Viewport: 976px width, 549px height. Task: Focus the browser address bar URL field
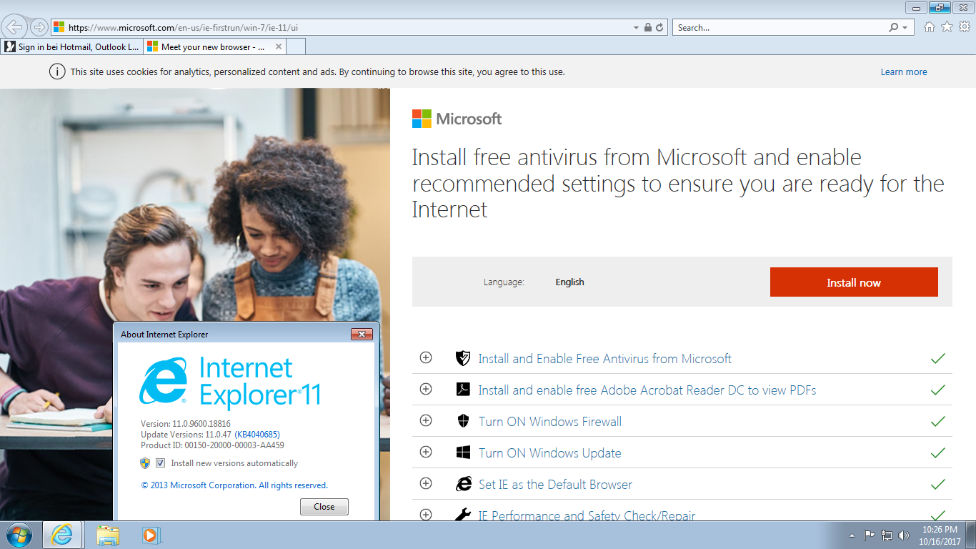pyautogui.click(x=343, y=28)
